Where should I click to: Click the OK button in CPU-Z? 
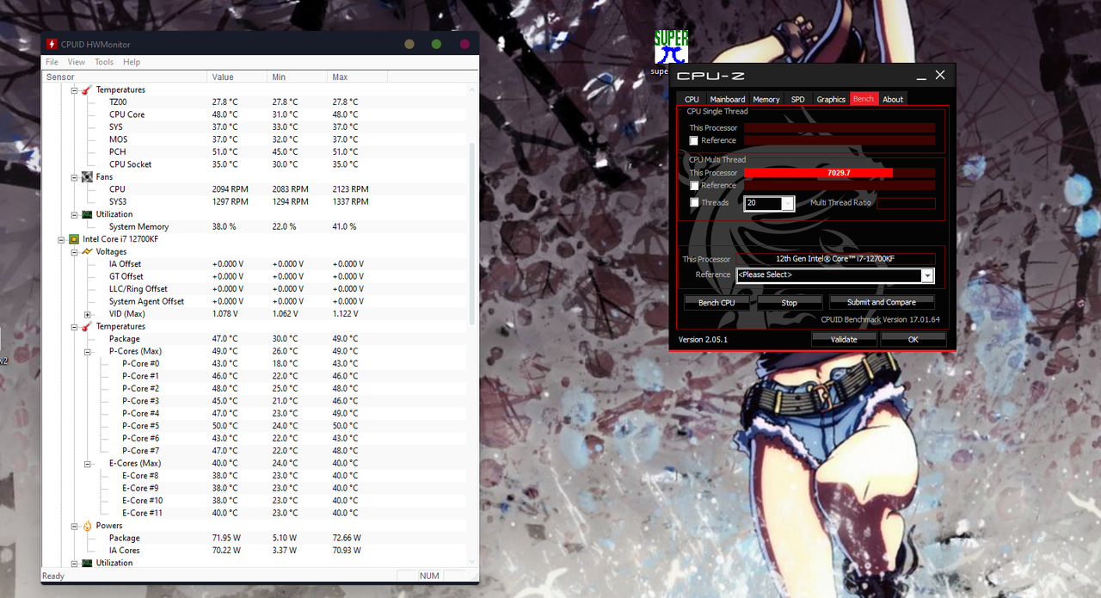[x=913, y=340]
